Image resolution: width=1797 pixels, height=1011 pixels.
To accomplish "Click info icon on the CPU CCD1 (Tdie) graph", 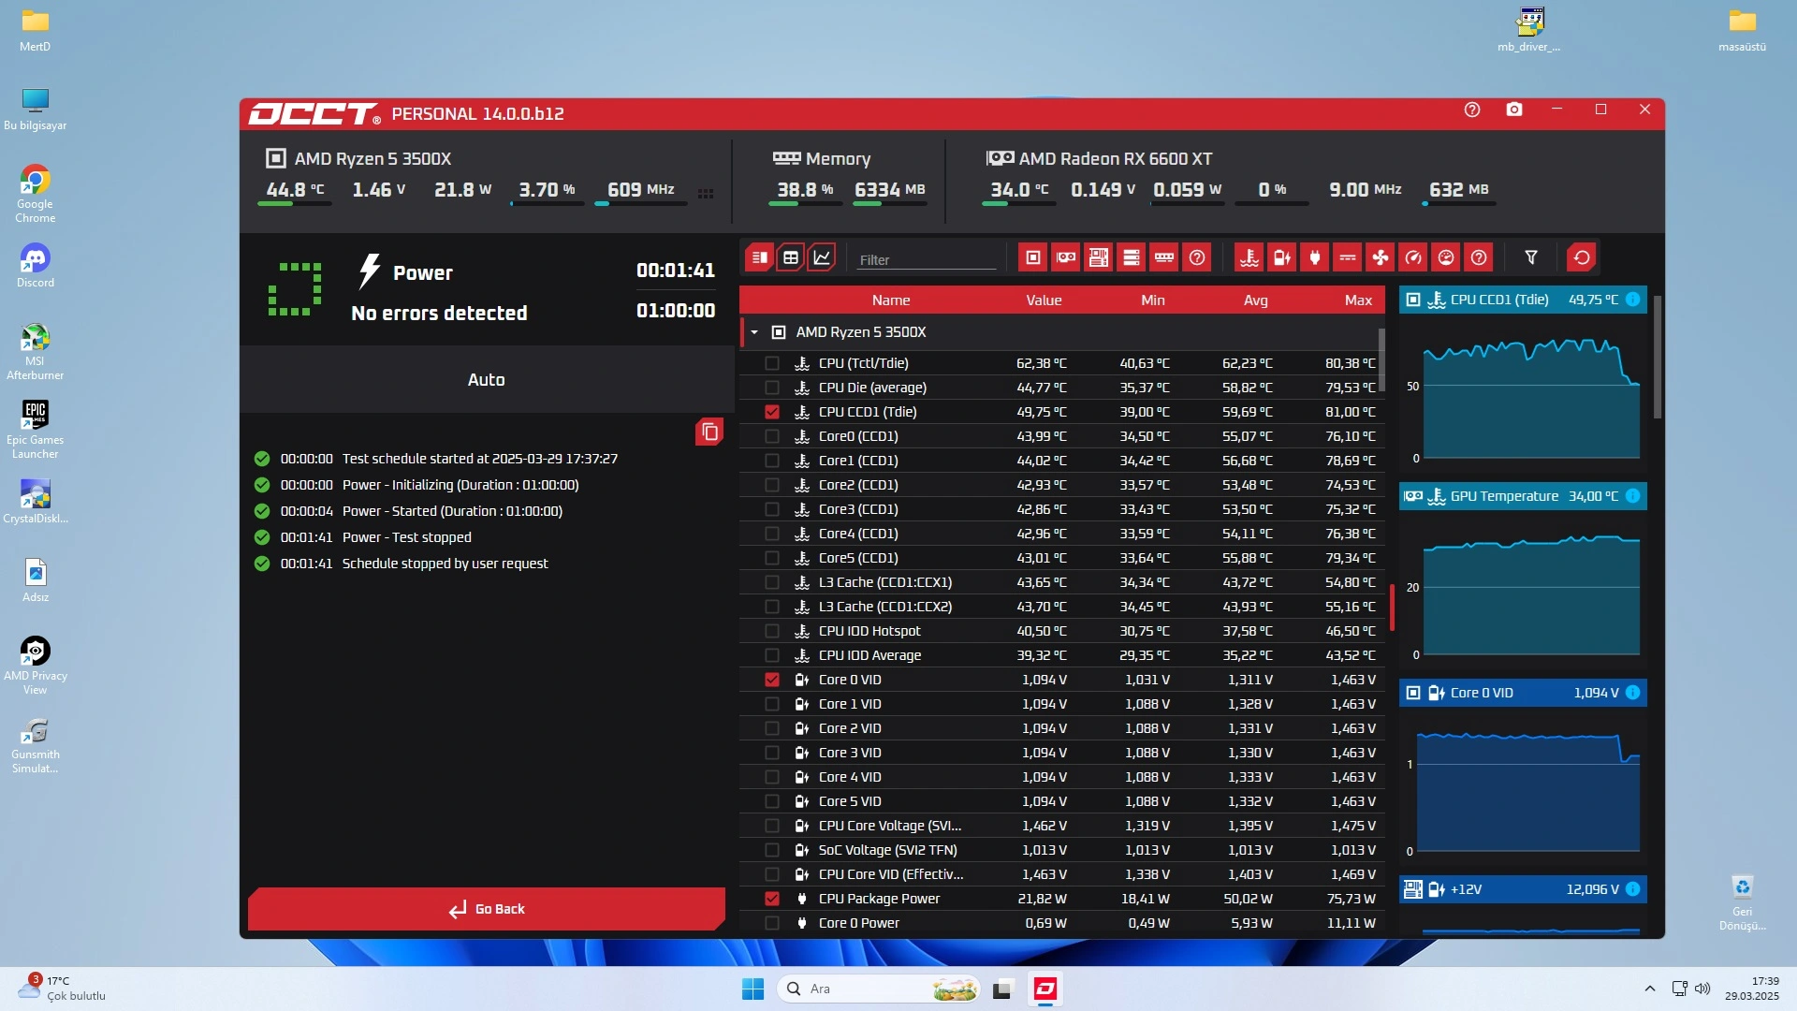I will (x=1633, y=300).
